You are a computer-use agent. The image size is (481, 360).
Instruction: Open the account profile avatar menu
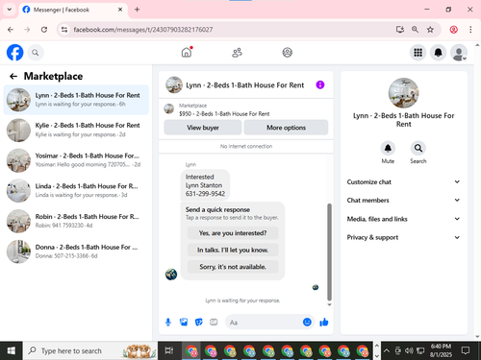[459, 53]
